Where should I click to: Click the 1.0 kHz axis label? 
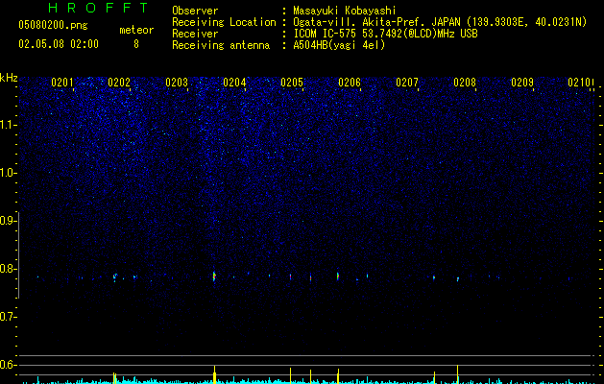point(8,173)
